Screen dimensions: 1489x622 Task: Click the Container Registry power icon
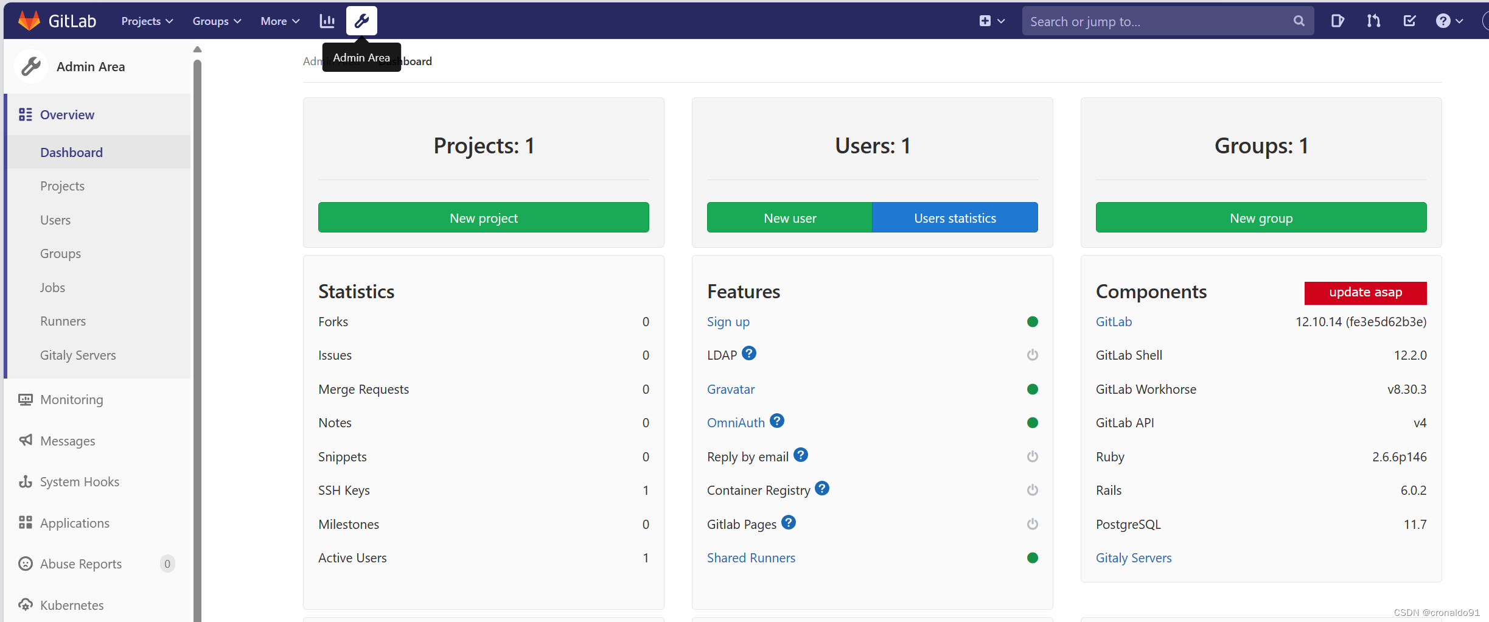pos(1033,490)
